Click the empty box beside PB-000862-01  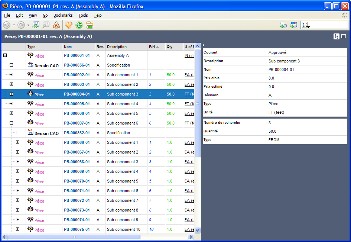[17, 133]
